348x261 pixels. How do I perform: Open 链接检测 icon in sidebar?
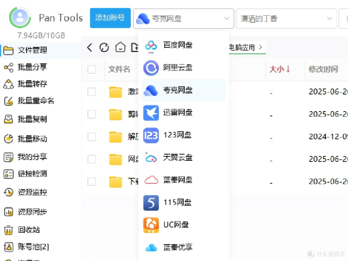8,174
